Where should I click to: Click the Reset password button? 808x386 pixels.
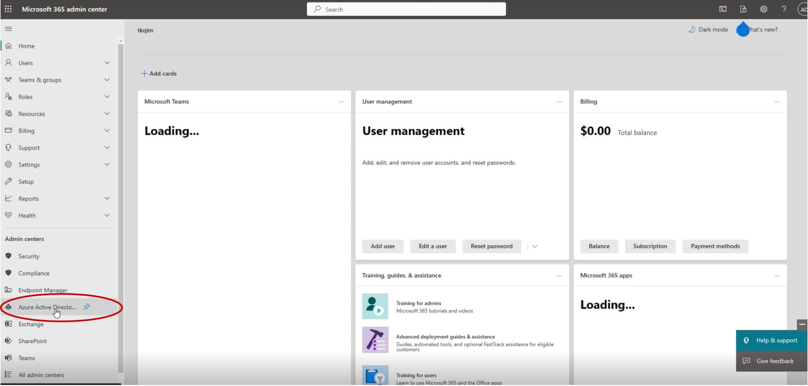tap(492, 246)
